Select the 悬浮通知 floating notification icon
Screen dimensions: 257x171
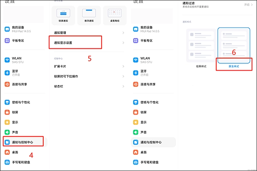coord(89,14)
